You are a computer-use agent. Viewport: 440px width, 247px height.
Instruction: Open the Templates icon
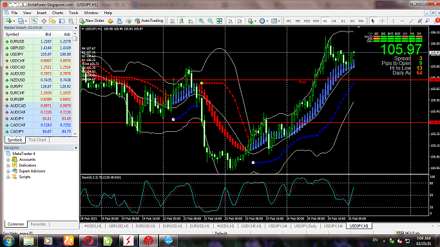pyautogui.click(x=274, y=21)
